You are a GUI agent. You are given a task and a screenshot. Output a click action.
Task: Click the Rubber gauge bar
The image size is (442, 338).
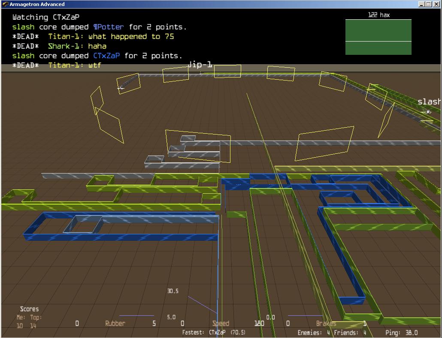coord(136,315)
